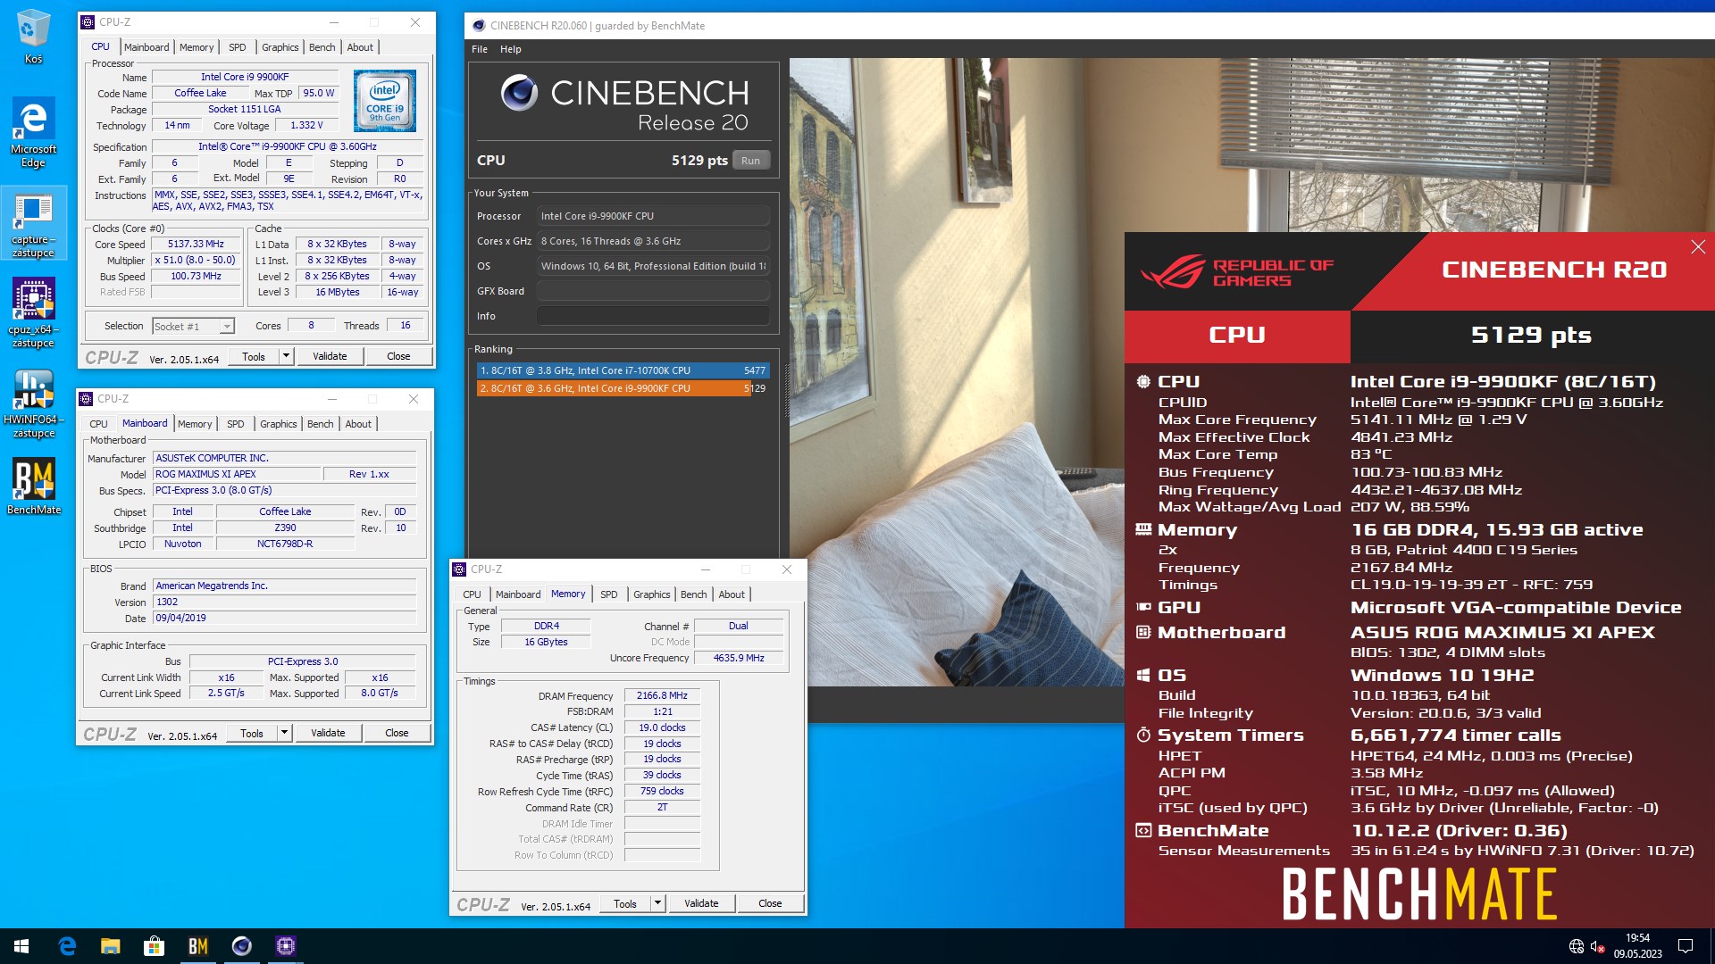Screen dimensions: 1715x964
Task: Switch to SPD tab in Memory window
Action: (609, 594)
